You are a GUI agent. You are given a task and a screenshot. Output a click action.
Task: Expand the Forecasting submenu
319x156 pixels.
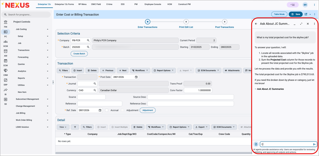[48, 57]
